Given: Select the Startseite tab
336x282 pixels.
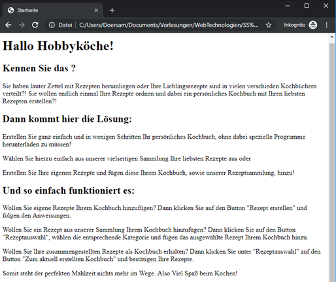Looking at the screenshot, I should [x=52, y=10].
